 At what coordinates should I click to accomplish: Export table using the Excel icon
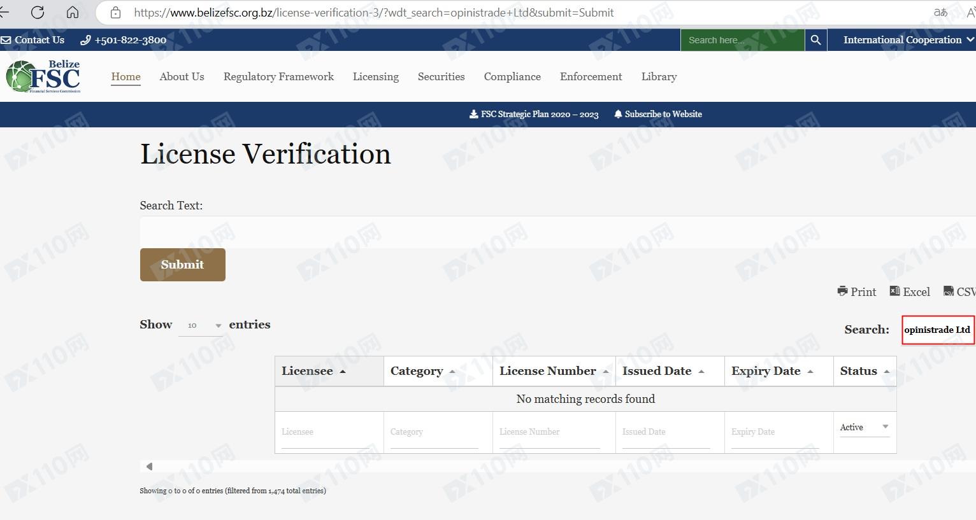pyautogui.click(x=895, y=292)
